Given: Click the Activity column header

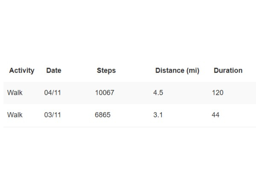Looking at the screenshot, I should pos(21,71).
